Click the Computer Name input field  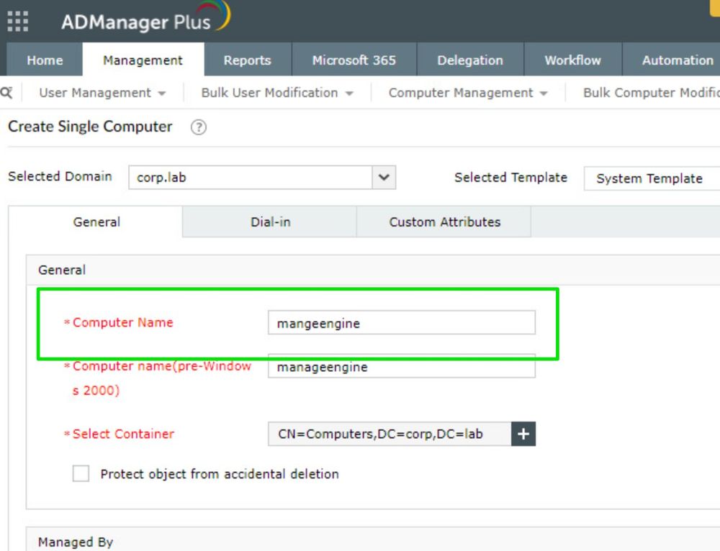click(402, 322)
